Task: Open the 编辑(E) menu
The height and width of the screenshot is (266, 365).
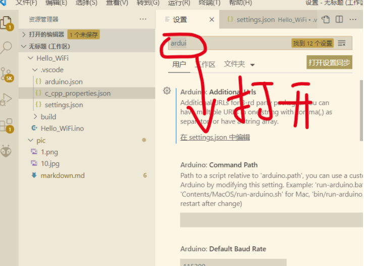Action: coord(56,3)
